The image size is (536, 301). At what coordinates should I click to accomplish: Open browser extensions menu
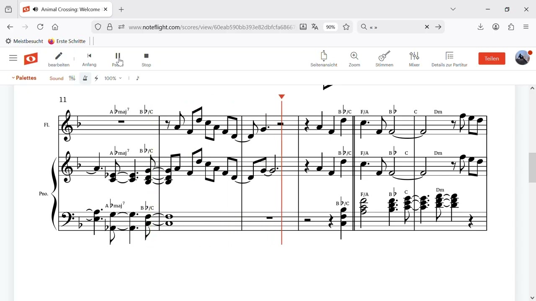(511, 27)
